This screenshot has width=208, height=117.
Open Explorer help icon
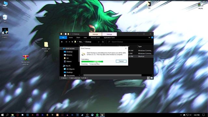(x=152, y=38)
